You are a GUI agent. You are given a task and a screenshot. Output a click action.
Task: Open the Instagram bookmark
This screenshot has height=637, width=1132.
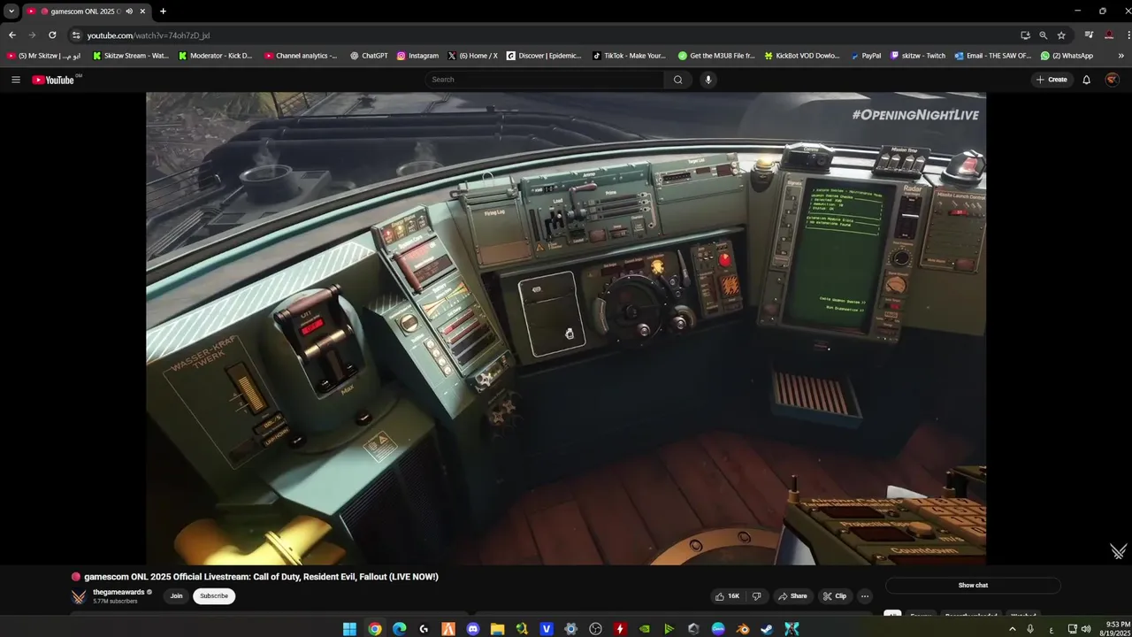point(417,56)
